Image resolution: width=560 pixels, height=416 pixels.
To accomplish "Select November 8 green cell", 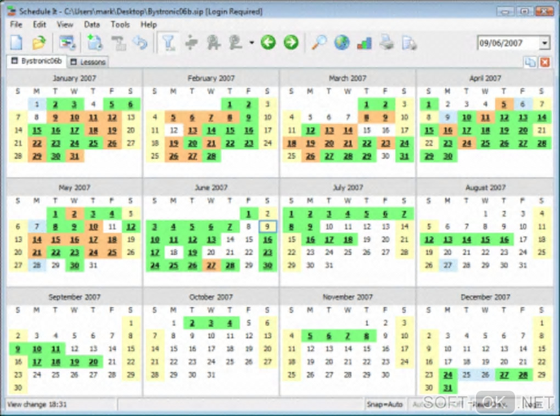I will [x=366, y=336].
